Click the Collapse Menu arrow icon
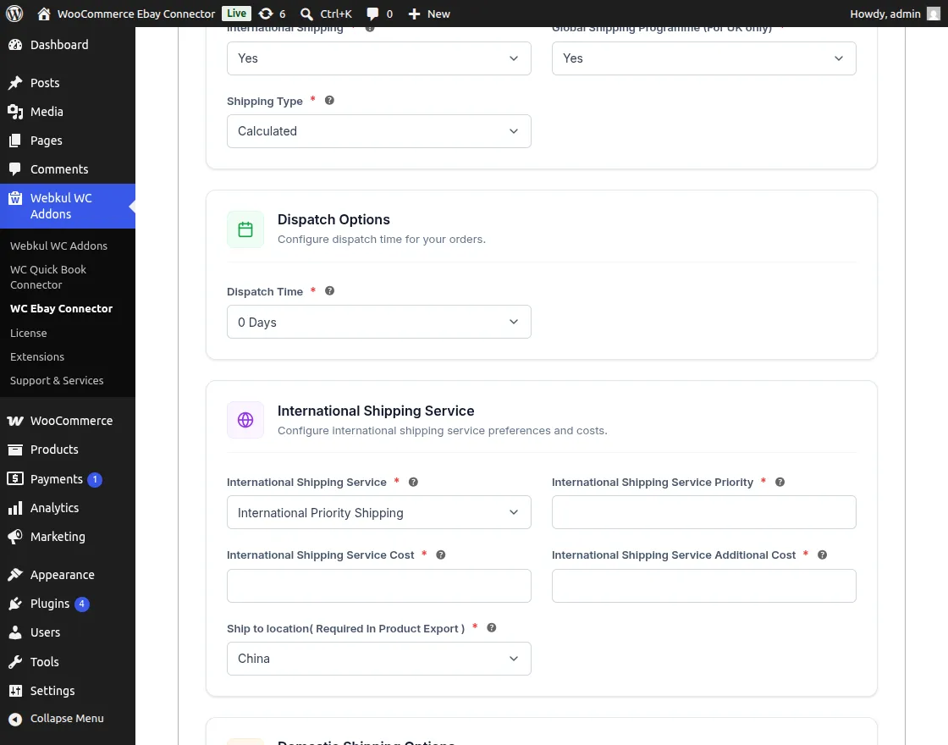Viewport: 948px width, 745px height. coord(15,719)
